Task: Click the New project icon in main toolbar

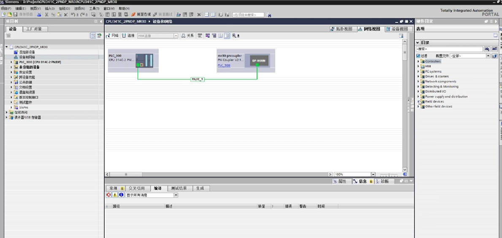Action: pyautogui.click(x=3, y=14)
